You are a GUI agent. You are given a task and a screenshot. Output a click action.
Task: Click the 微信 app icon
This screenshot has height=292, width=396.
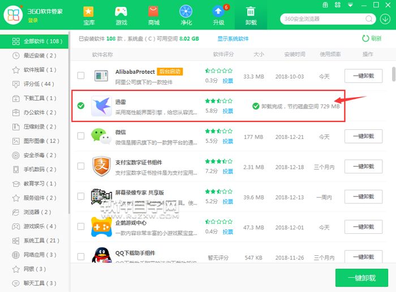pyautogui.click(x=101, y=136)
